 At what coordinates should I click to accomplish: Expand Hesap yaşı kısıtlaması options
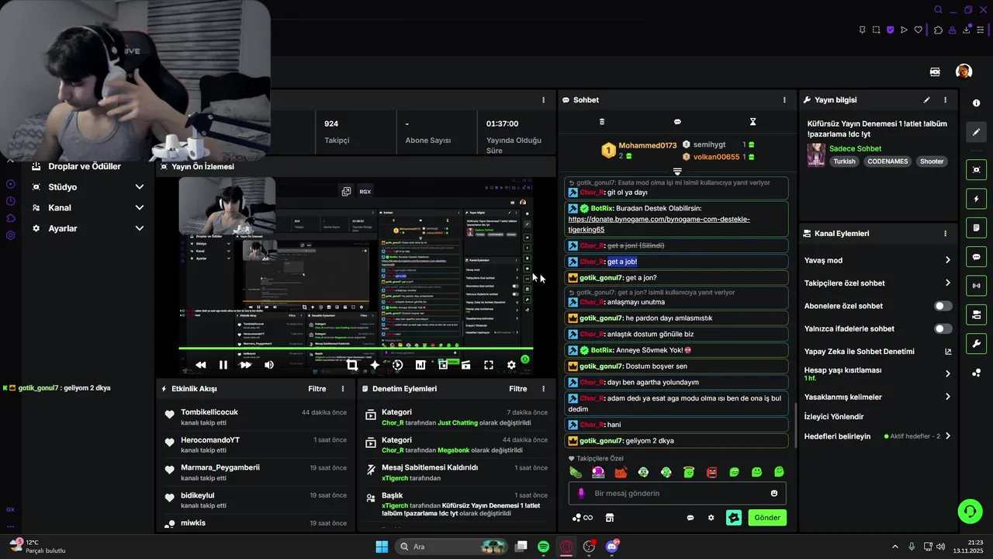[948, 373]
